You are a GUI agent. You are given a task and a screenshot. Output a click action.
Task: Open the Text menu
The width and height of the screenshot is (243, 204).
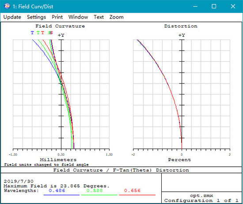(x=99, y=17)
